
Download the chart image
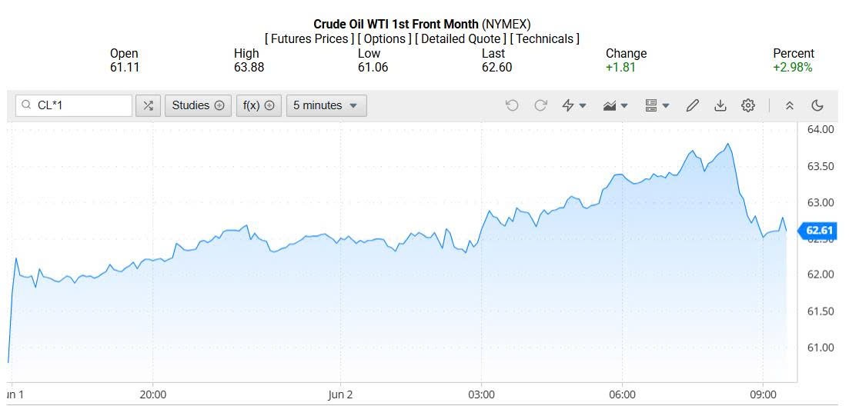coord(720,105)
